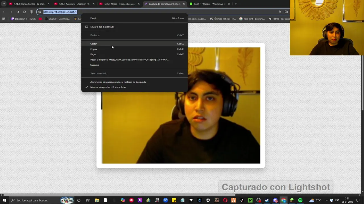Click the address bar URL field
This screenshot has height=204, width=364.
click(159, 12)
